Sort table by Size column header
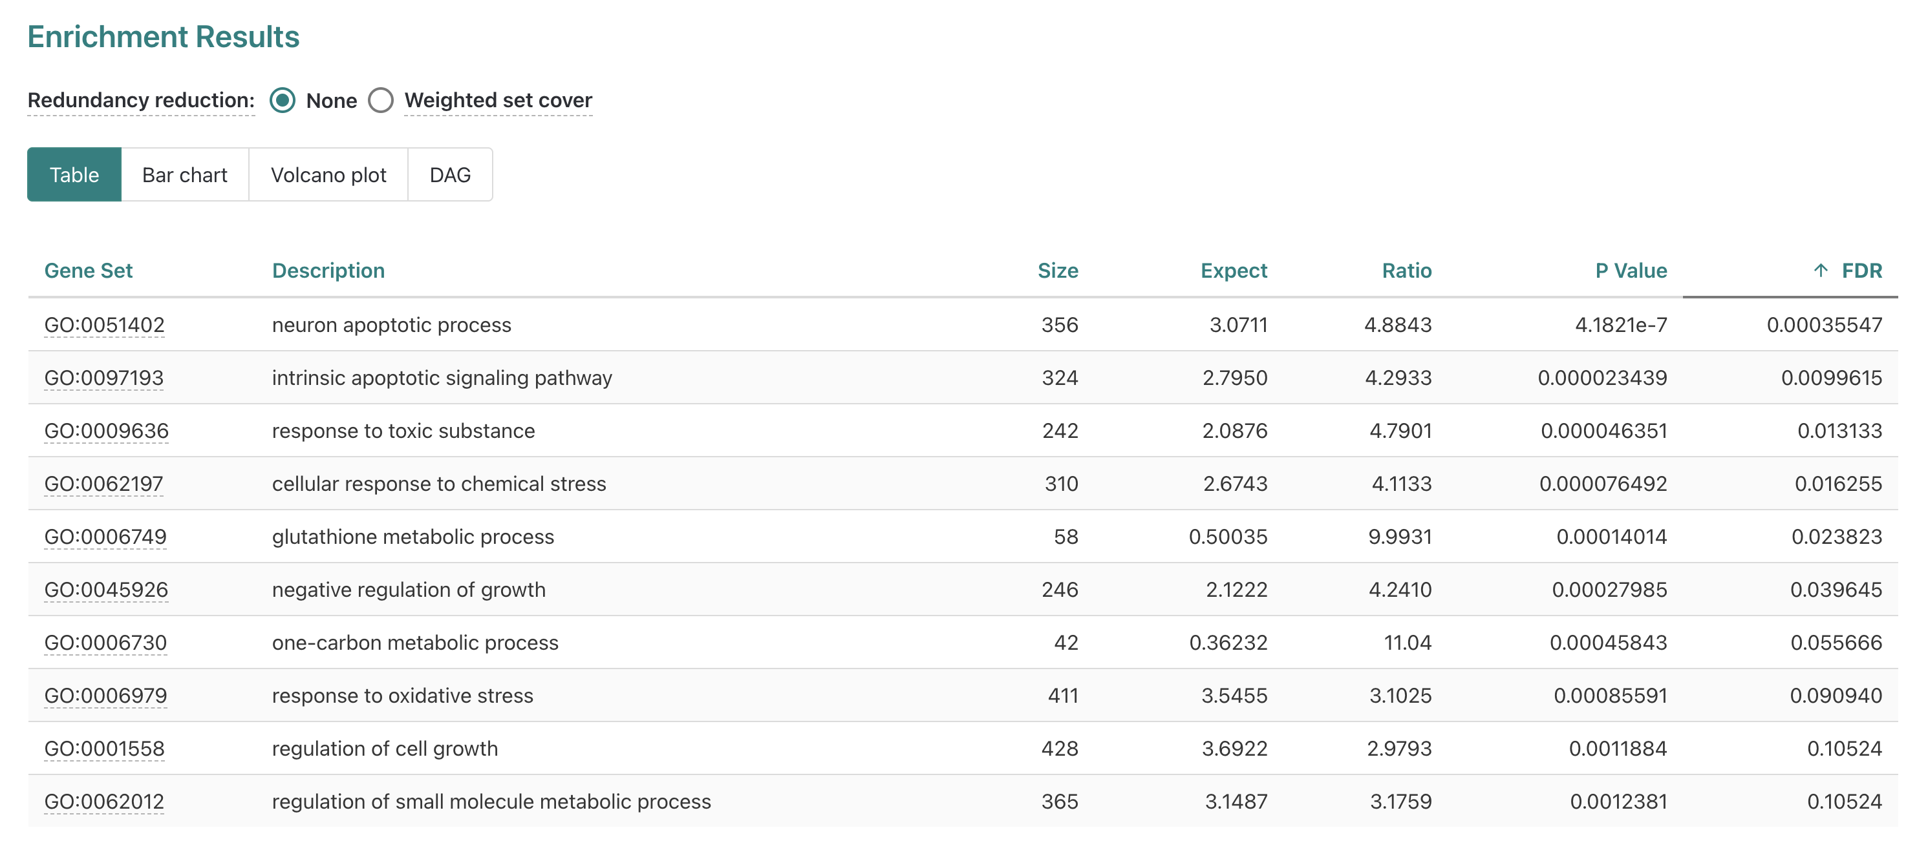 coord(1057,271)
